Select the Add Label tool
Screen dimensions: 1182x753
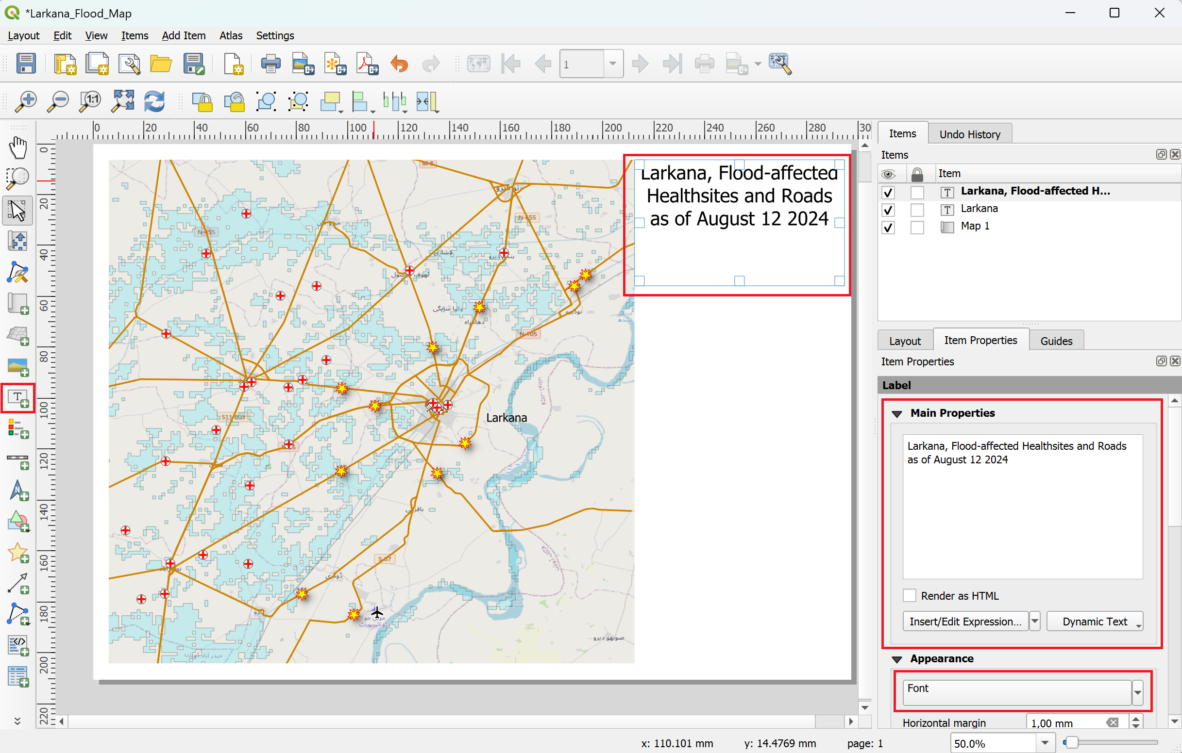(x=17, y=398)
